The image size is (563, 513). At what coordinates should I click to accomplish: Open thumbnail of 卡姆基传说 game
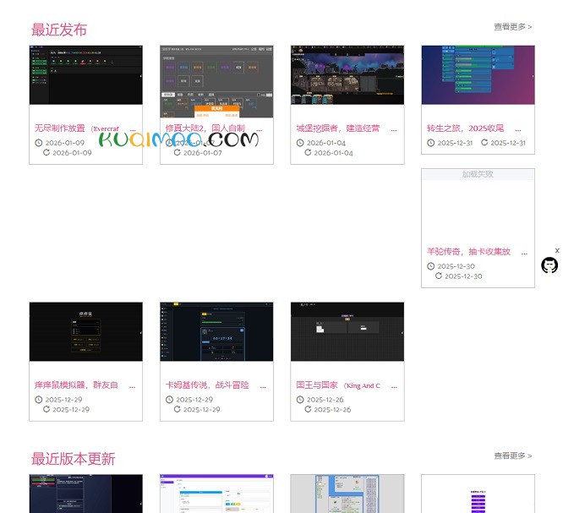pyautogui.click(x=216, y=331)
